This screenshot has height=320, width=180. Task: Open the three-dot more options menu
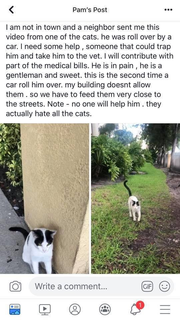168,10
